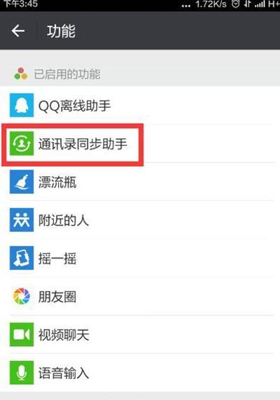Open 朋友圈 feature settings

[x=140, y=297]
